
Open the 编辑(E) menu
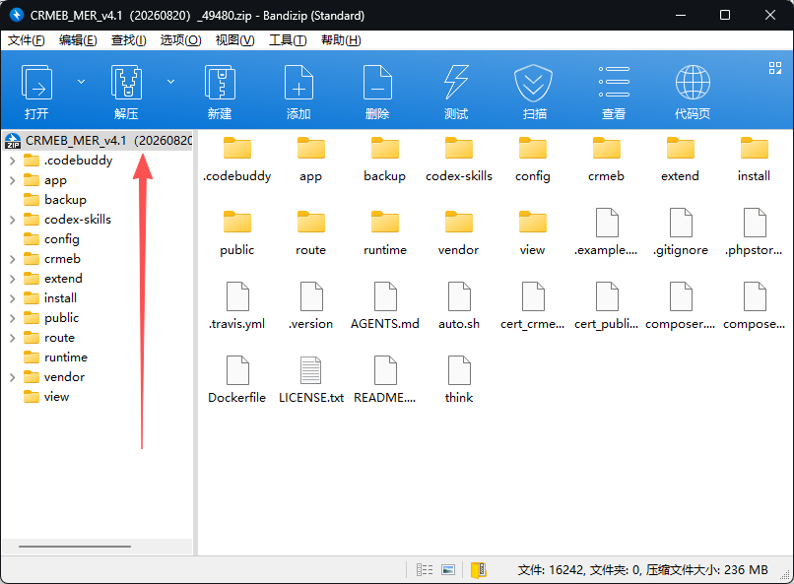coord(78,40)
